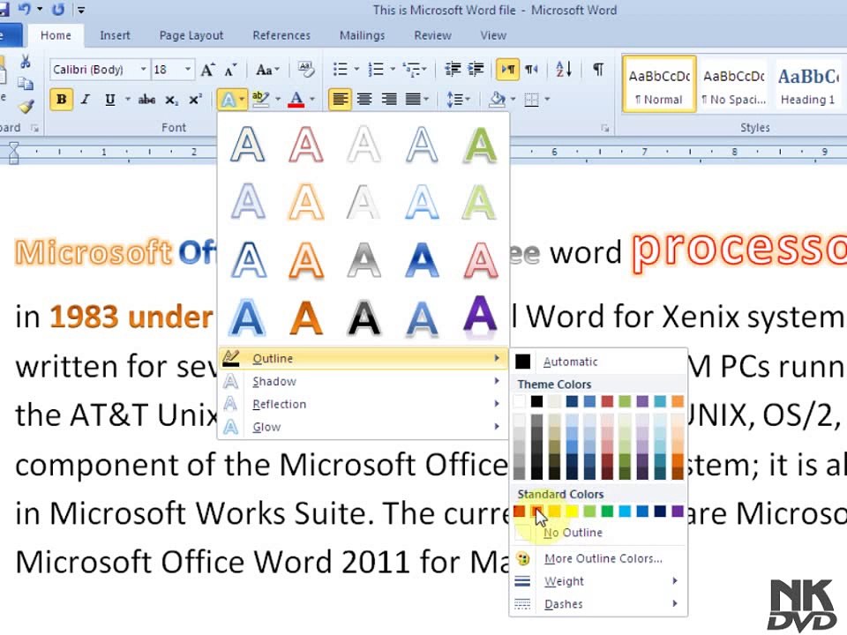847x635 pixels.
Task: Apply the No Spacing style
Action: [733, 85]
